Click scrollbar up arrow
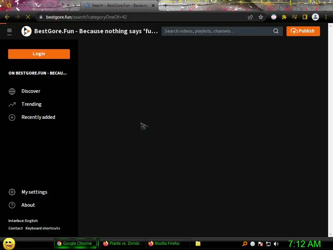 tap(330, 25)
